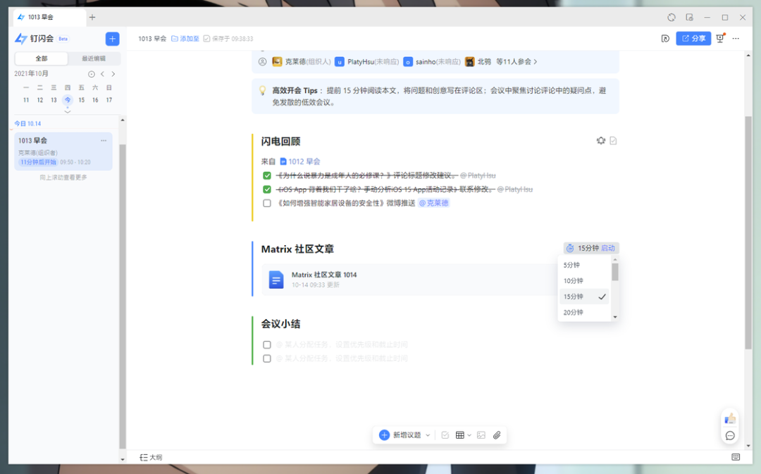Open the top-right more options menu
The height and width of the screenshot is (474, 761).
coord(736,38)
